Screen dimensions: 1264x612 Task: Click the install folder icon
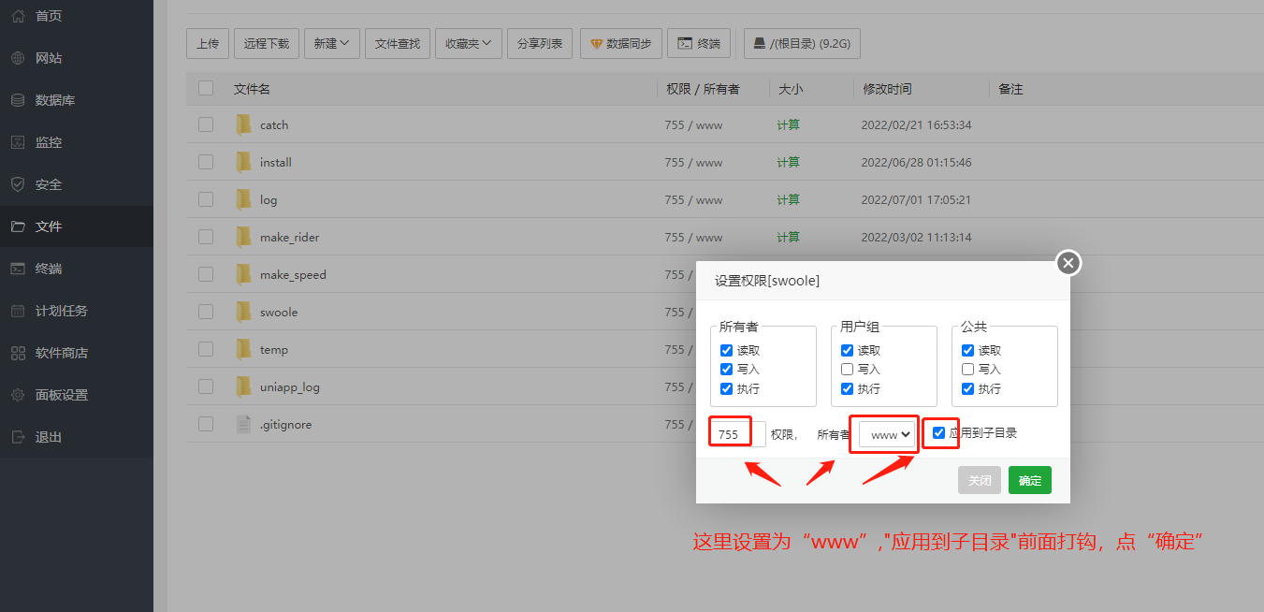coord(244,162)
